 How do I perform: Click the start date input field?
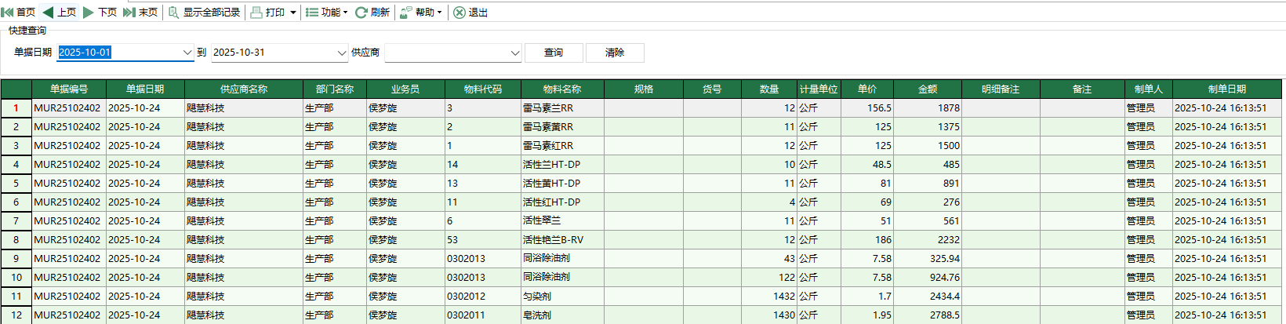click(x=119, y=53)
